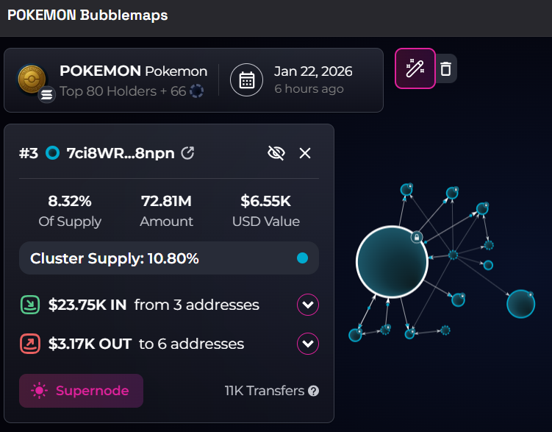Click the 8.32% Of Supply value
This screenshot has width=552, height=432.
click(70, 201)
